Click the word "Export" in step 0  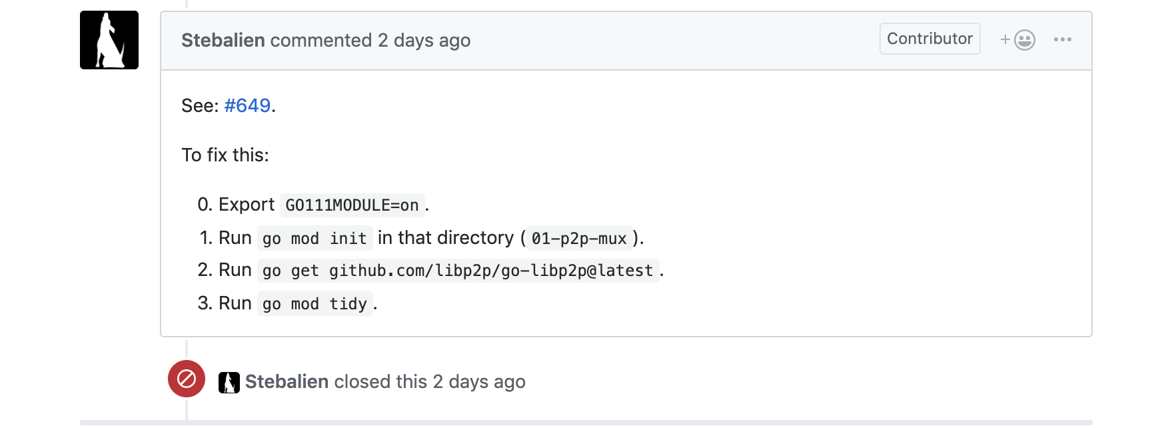click(247, 205)
